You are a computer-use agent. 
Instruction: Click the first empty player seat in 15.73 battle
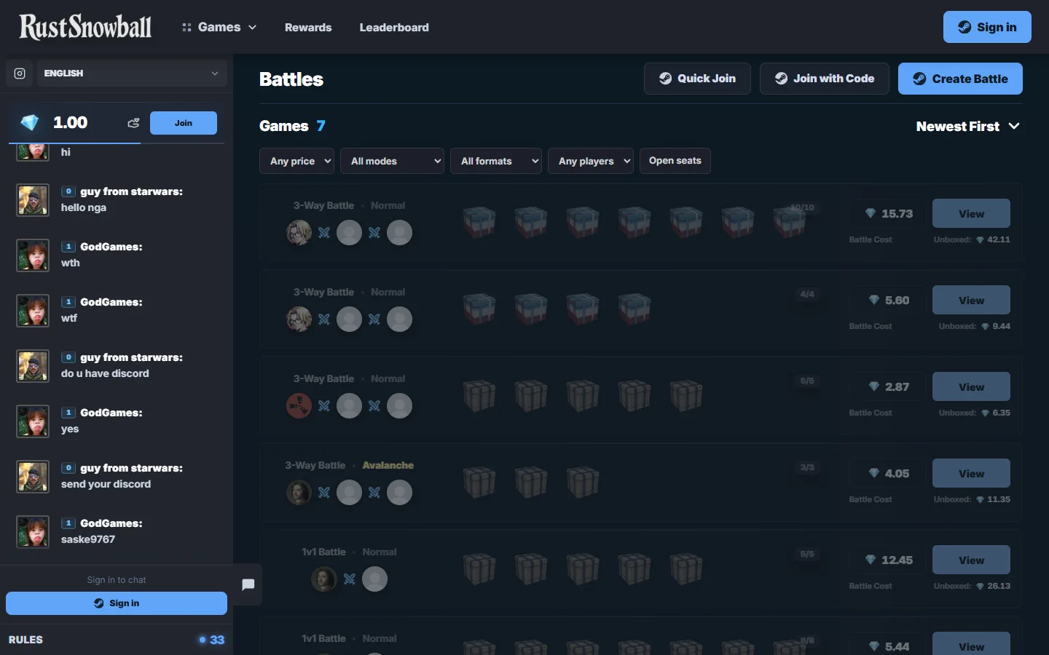coord(349,233)
